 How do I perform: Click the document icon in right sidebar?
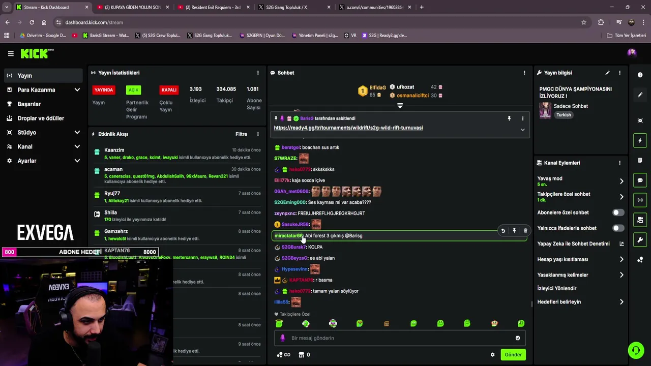(x=640, y=160)
